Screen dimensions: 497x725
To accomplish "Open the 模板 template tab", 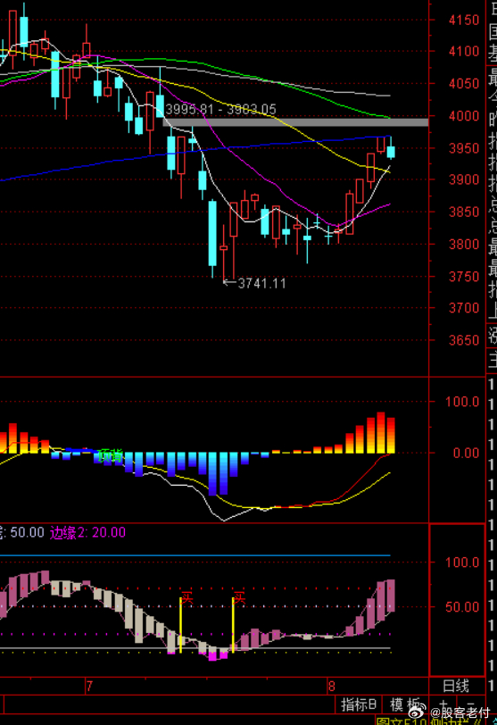I will [x=406, y=705].
